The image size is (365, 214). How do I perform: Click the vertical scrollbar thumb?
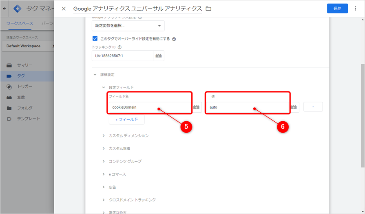[x=363, y=116]
